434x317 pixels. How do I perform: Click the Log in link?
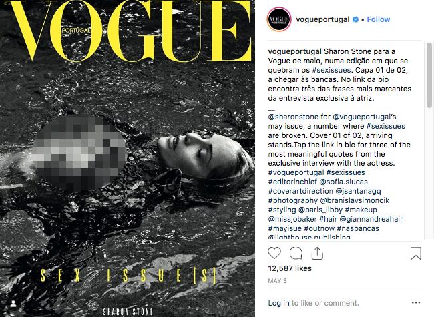(x=278, y=303)
